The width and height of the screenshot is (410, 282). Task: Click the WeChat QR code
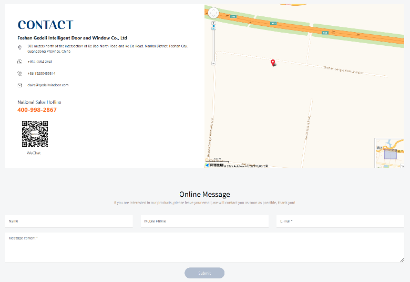click(x=35, y=134)
